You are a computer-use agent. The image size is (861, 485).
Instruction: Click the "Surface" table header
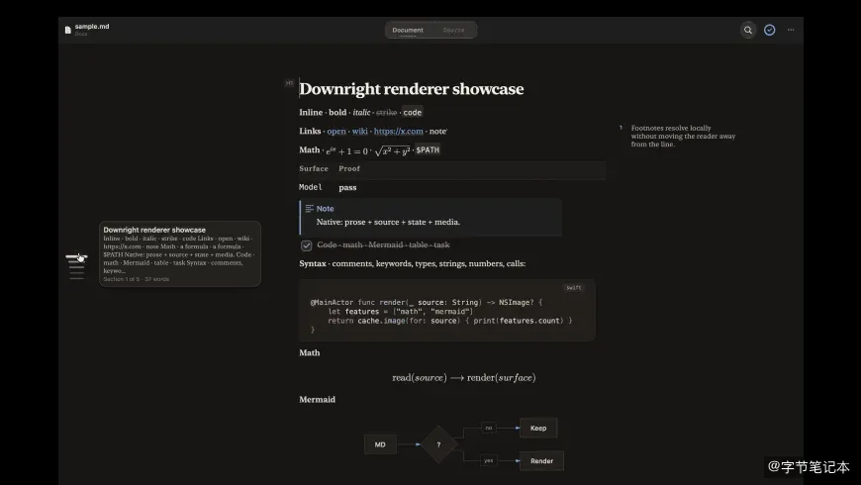point(314,168)
